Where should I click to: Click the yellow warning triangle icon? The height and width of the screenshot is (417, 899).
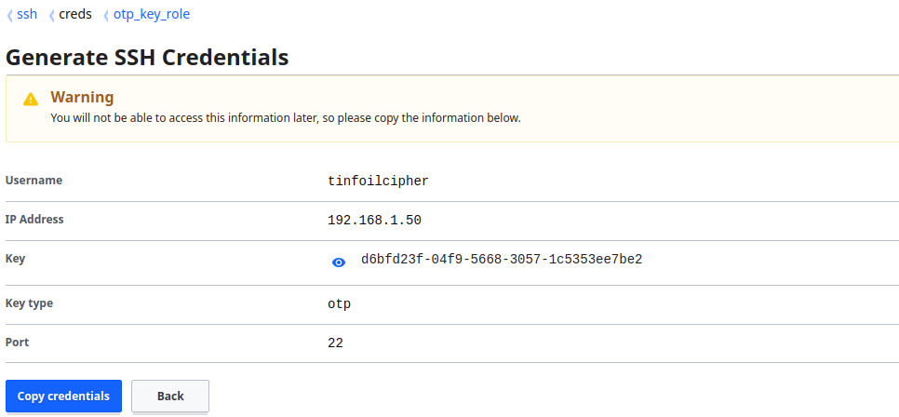(31, 100)
